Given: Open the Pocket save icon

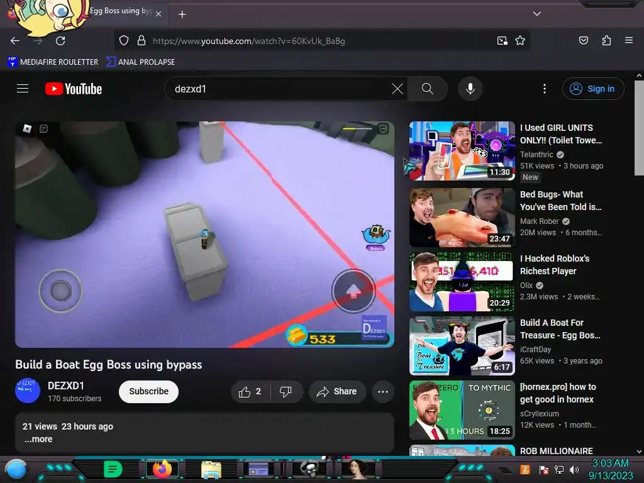Looking at the screenshot, I should (x=583, y=40).
